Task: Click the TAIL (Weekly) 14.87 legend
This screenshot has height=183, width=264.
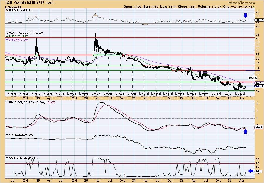Action: pos(26,33)
